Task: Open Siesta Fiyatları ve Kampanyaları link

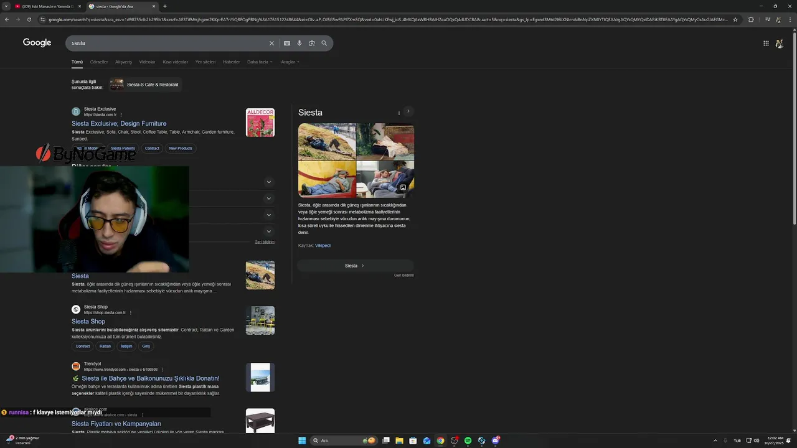Action: (x=116, y=424)
